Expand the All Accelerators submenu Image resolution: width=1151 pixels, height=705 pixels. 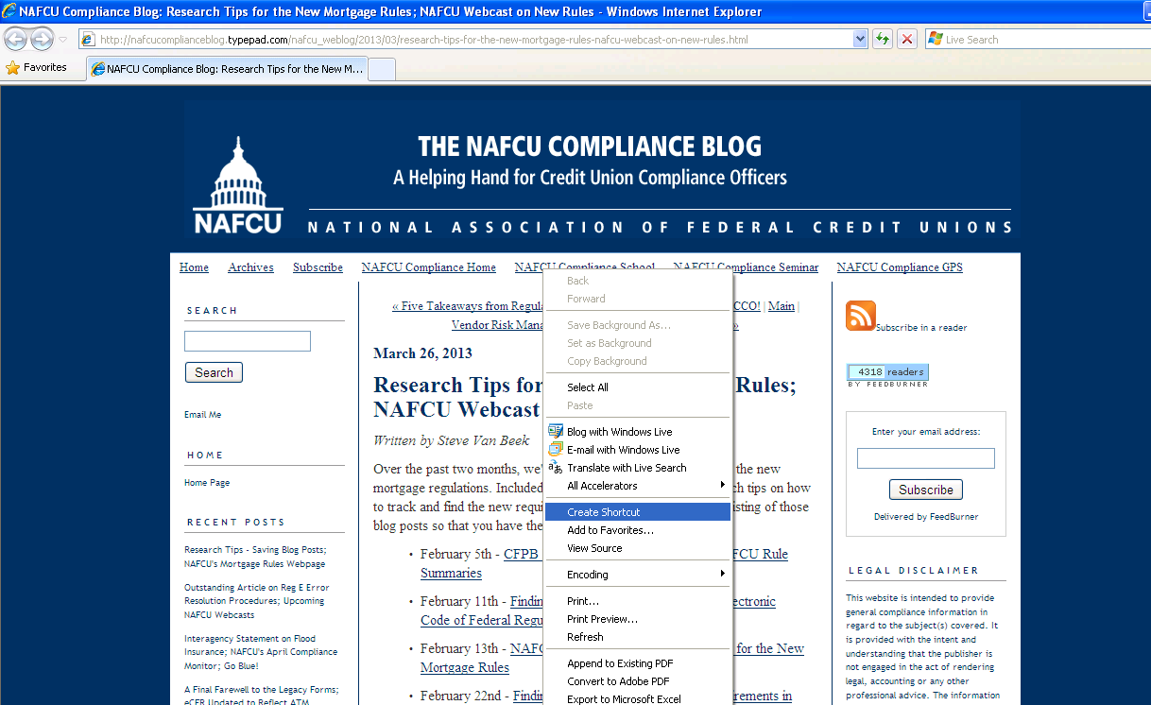coord(638,486)
